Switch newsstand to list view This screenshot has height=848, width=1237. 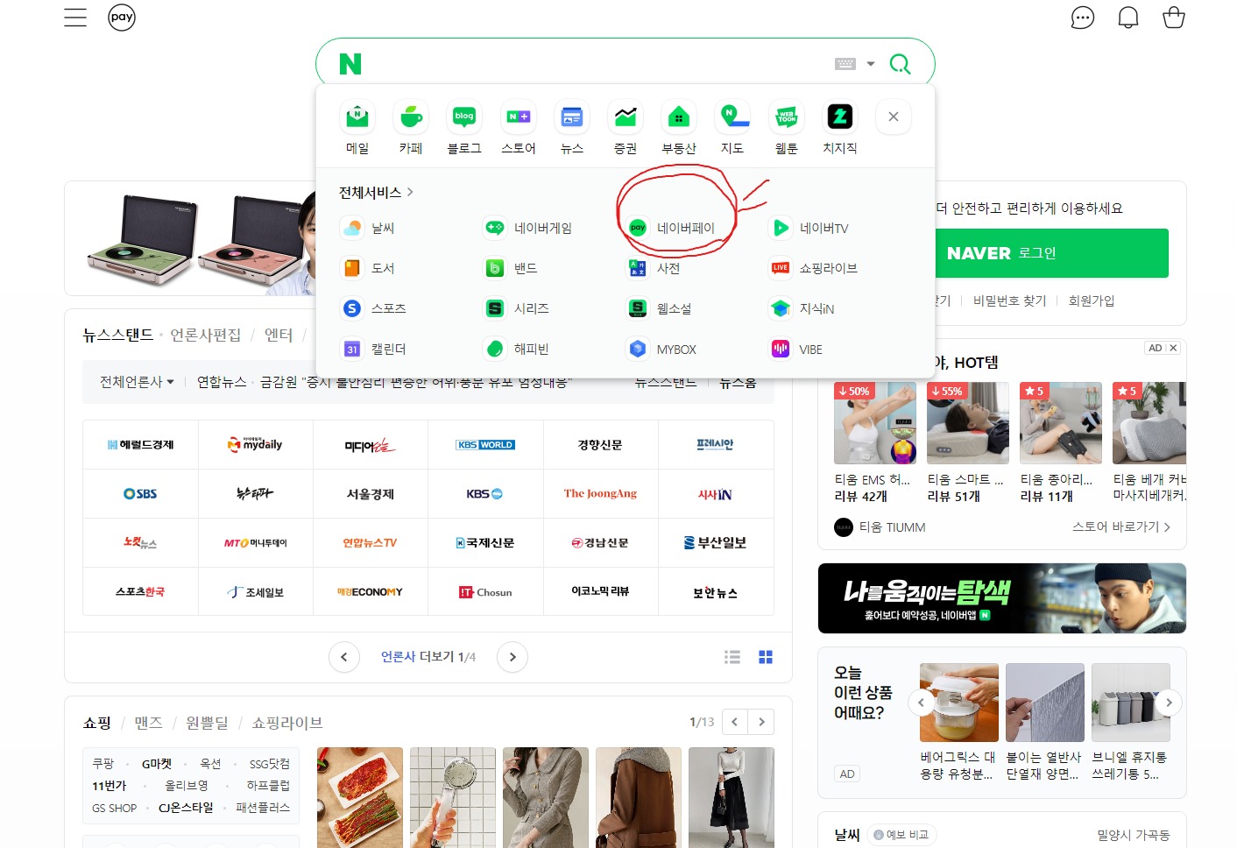(732, 657)
